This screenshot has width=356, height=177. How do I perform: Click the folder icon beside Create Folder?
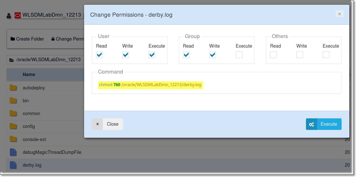tap(13, 39)
